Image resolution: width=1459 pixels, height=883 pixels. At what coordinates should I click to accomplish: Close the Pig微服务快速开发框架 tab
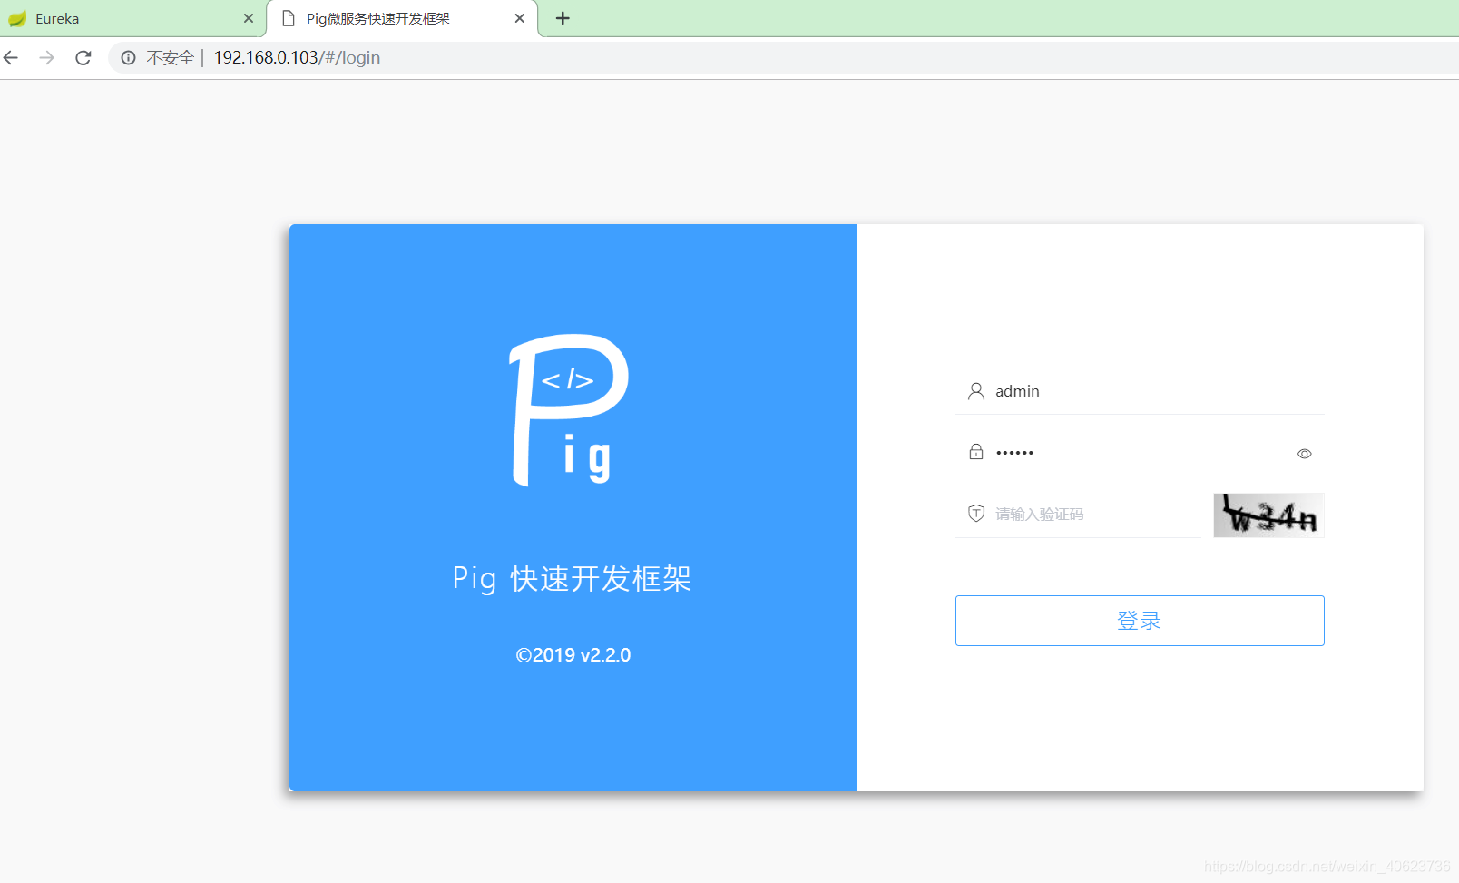(x=520, y=18)
